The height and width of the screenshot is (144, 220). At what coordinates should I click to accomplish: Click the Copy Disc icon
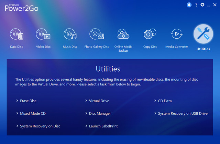150,34
